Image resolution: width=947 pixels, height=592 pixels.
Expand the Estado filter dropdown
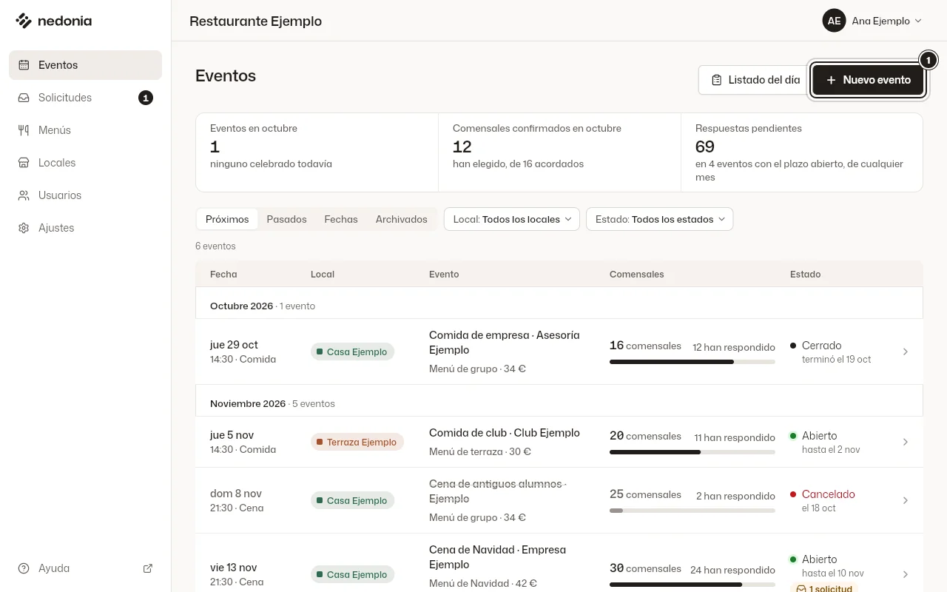point(659,219)
